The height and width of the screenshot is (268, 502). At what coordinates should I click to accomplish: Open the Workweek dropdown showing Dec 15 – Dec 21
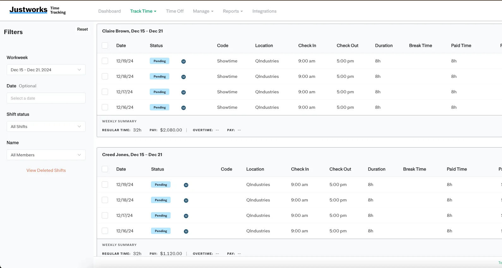[46, 70]
